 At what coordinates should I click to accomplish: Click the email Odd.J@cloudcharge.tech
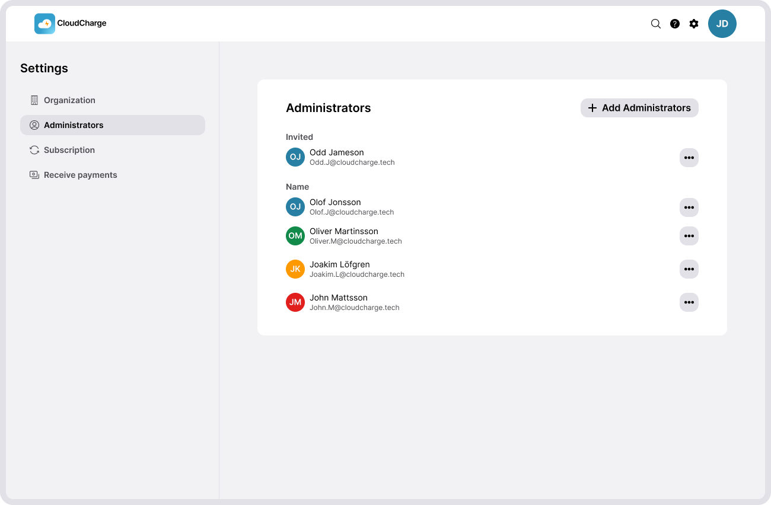point(352,162)
